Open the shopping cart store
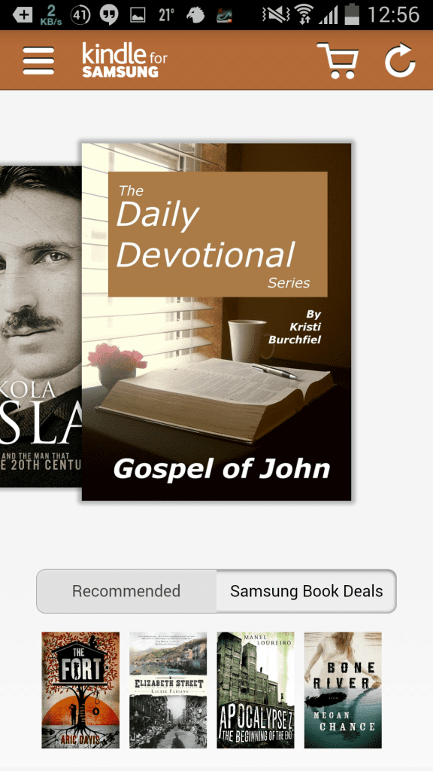The width and height of the screenshot is (433, 771). pos(338,60)
